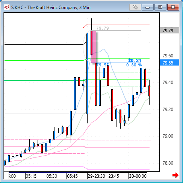Click the 79.40 price axis label

tap(168, 82)
